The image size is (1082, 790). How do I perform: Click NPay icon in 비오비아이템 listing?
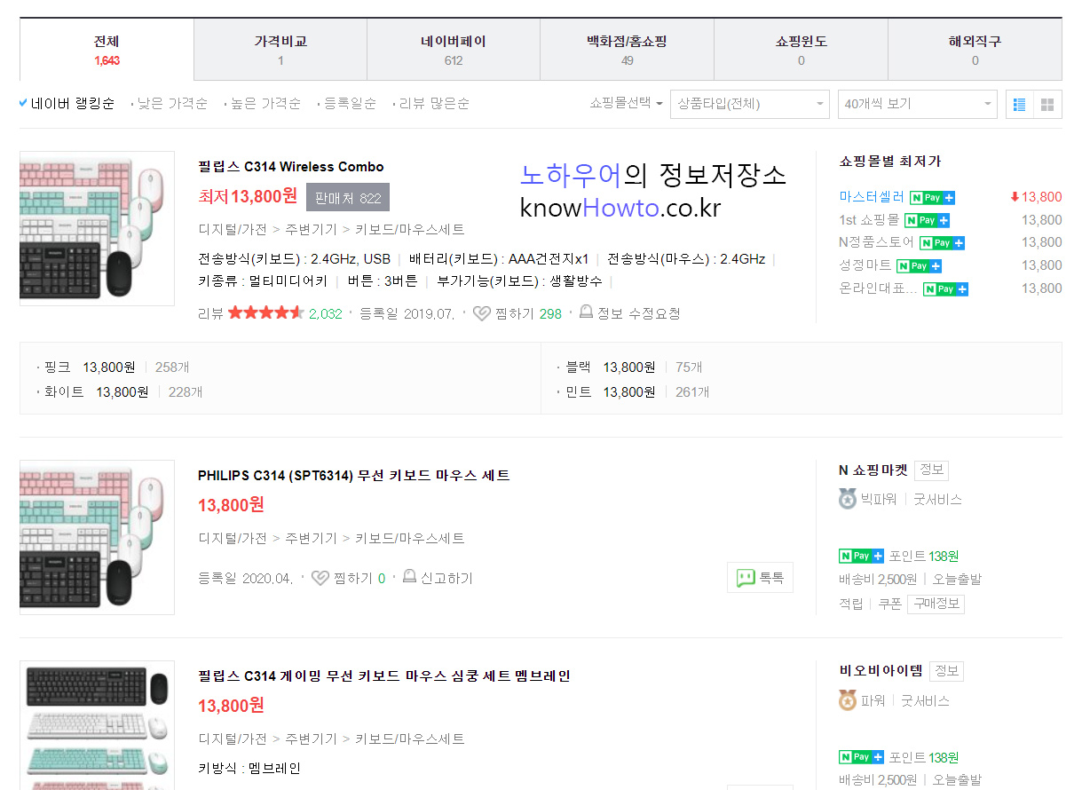(x=861, y=757)
